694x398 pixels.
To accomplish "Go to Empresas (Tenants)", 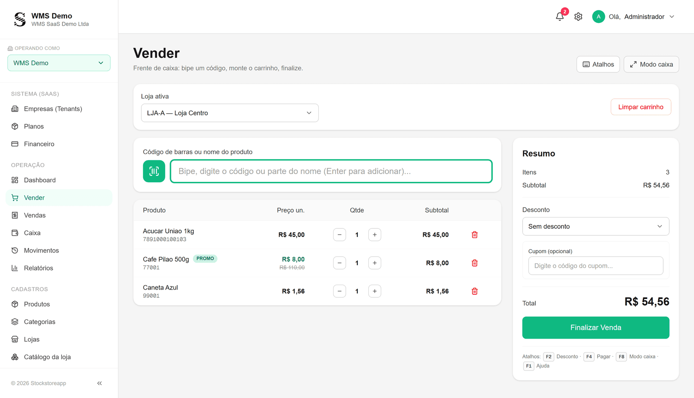I will pos(59,109).
